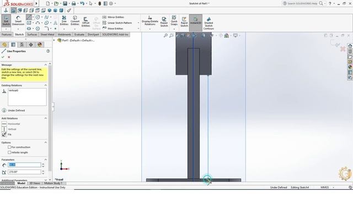The height and width of the screenshot is (198, 353).
Task: Collapse the Parameters section
Action: (x=46, y=159)
